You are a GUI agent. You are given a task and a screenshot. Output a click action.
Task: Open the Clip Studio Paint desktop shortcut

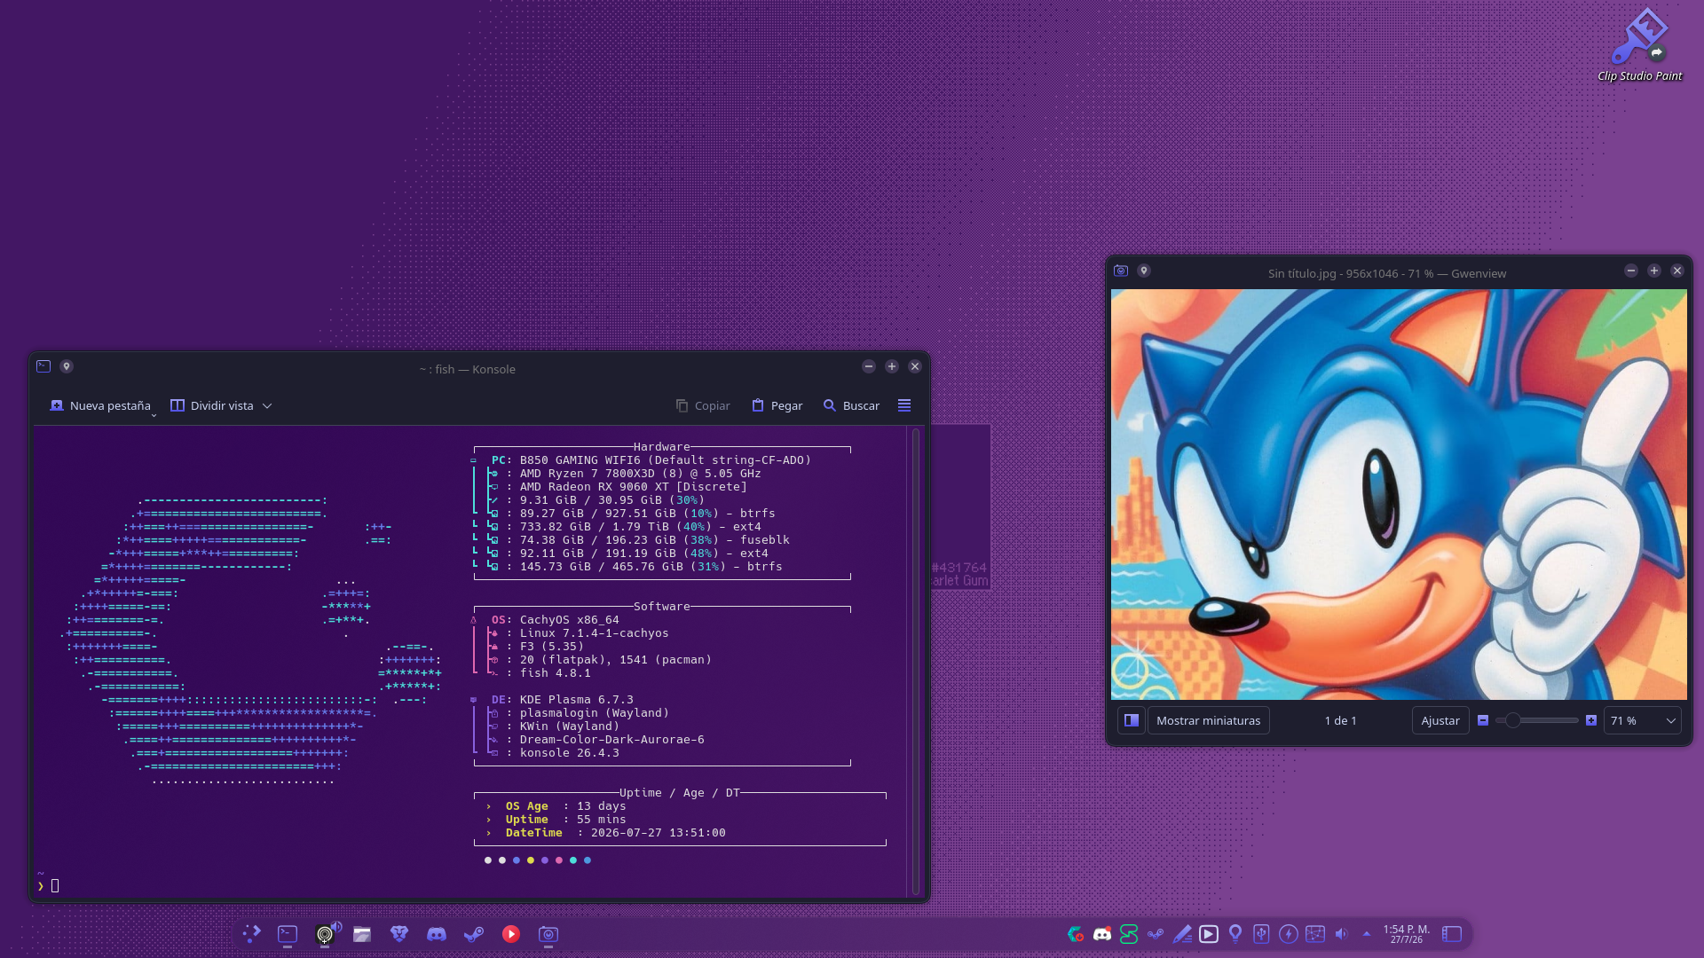coord(1639,45)
